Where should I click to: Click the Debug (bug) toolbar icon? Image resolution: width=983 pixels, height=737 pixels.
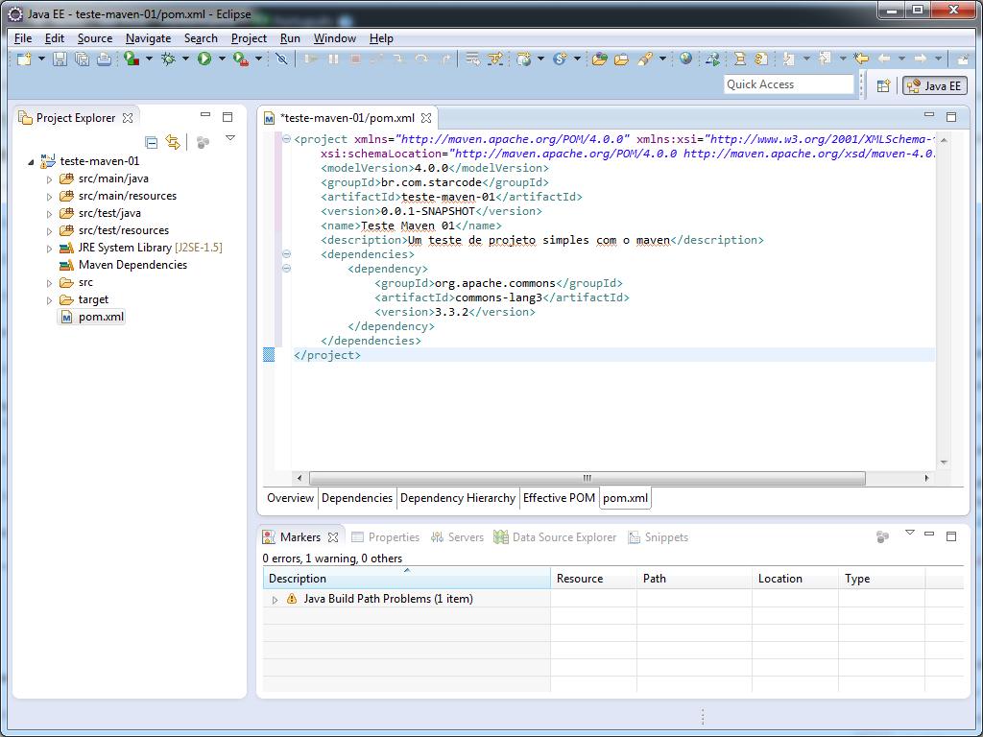[x=168, y=59]
